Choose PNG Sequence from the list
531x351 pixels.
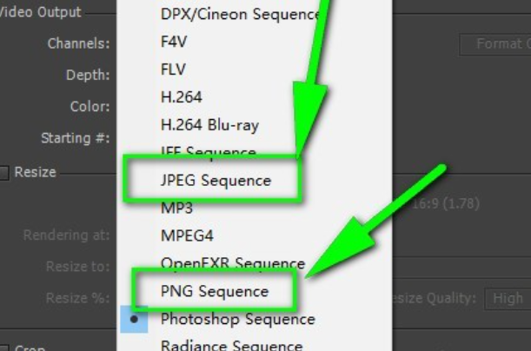pyautogui.click(x=215, y=291)
